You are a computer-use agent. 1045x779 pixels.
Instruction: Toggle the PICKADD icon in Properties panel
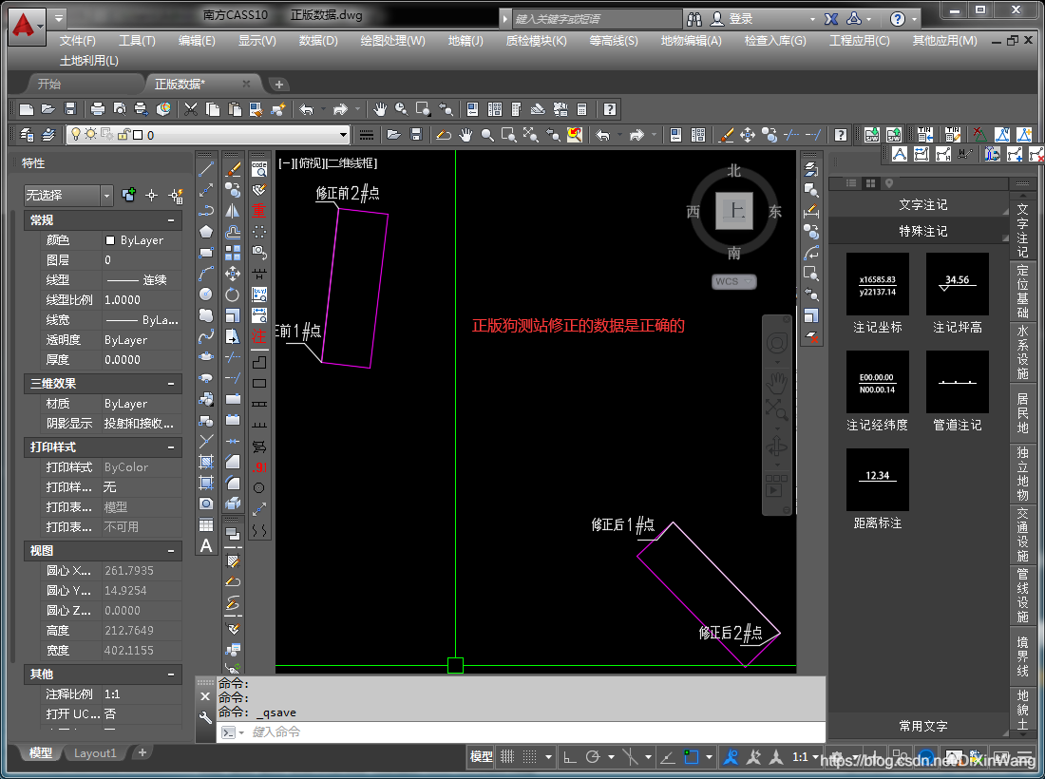pos(128,196)
